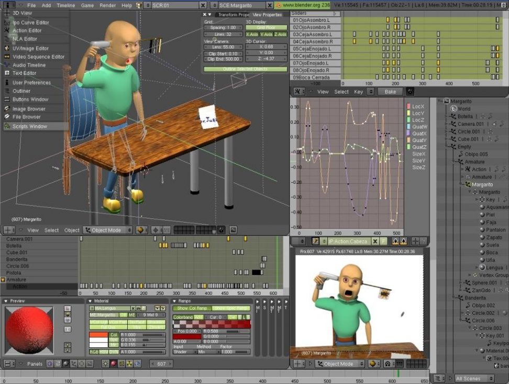Select the translation manipulator icon in 3D View header
509x384 pixels.
coord(156,230)
